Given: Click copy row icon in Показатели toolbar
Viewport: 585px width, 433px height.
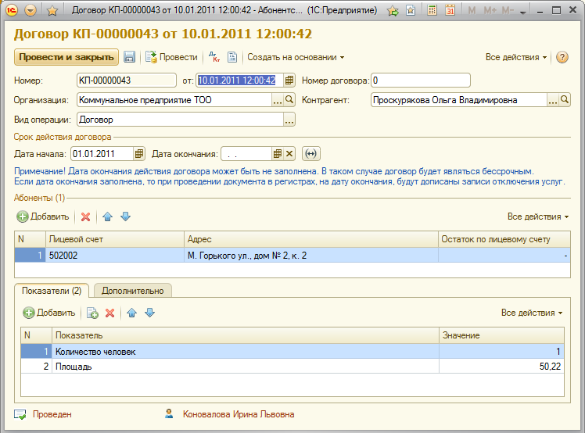Looking at the screenshot, I should pos(92,313).
